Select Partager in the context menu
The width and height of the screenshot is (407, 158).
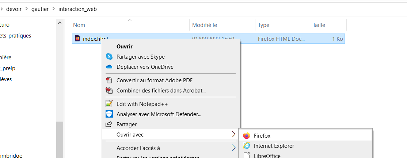pos(126,125)
